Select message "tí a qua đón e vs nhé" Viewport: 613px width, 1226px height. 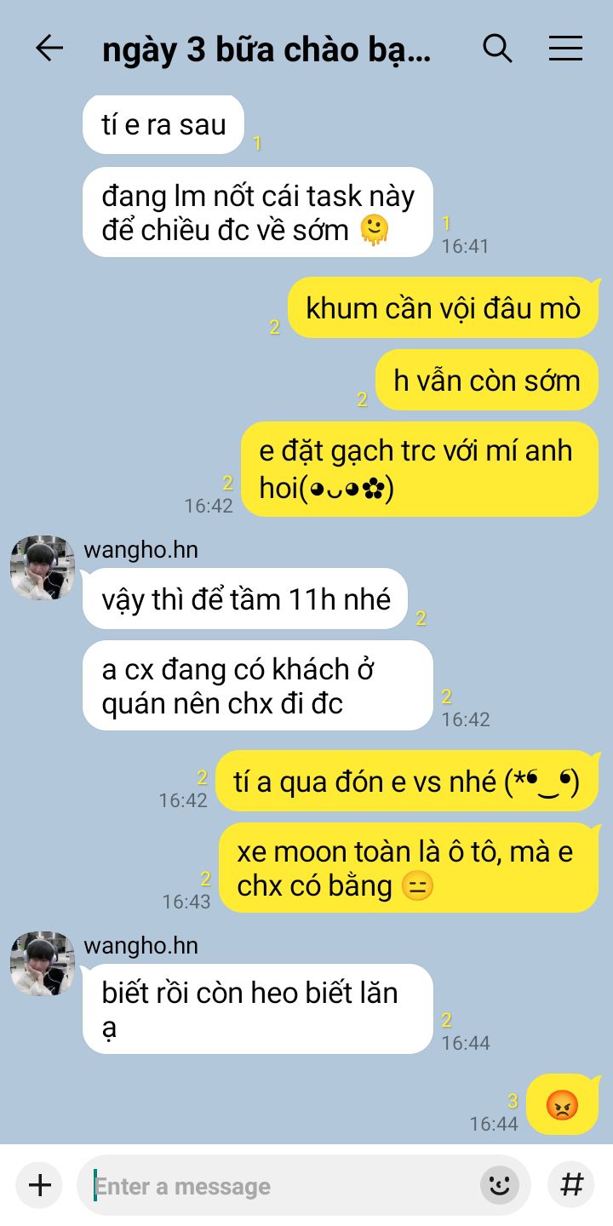(407, 782)
